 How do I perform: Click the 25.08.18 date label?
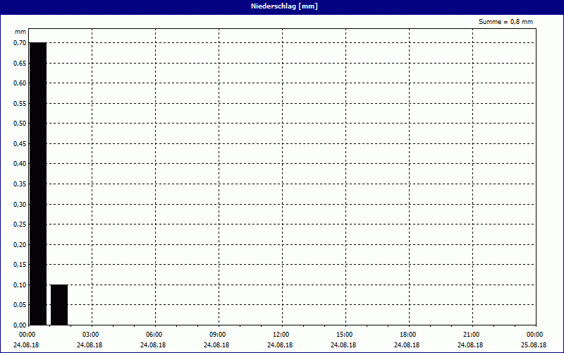pyautogui.click(x=534, y=345)
